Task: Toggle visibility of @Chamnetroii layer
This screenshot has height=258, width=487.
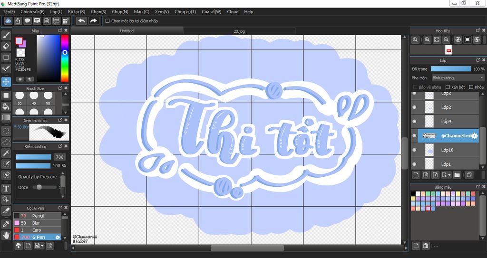Action: pyautogui.click(x=414, y=136)
